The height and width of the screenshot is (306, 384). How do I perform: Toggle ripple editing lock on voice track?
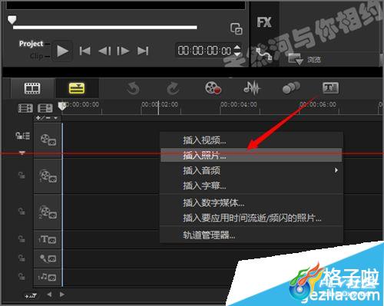(x=22, y=258)
